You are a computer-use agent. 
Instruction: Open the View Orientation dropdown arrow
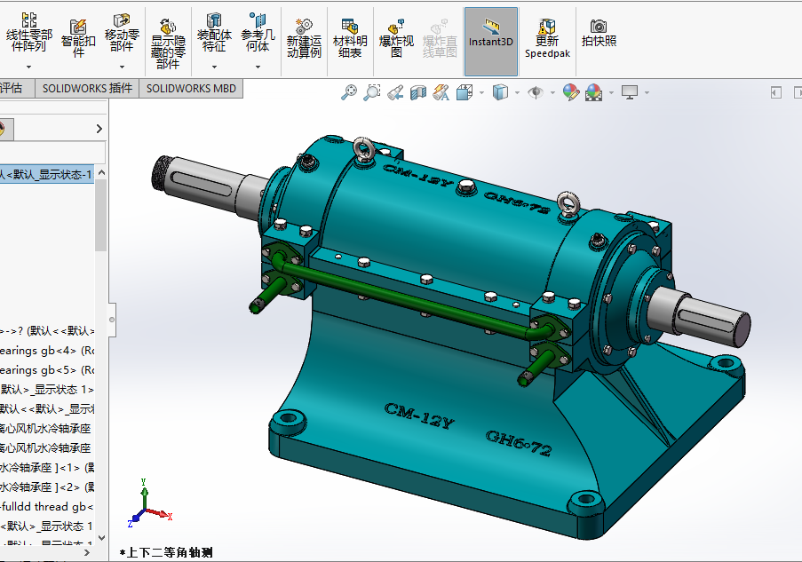coord(481,92)
